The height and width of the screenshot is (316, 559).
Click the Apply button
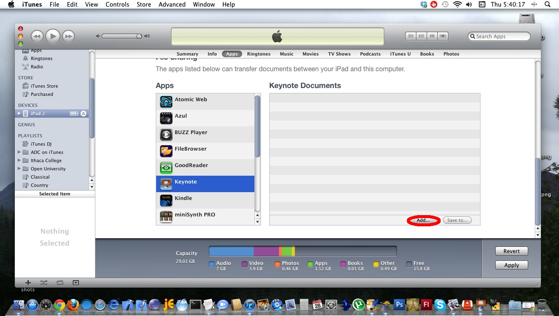point(511,265)
